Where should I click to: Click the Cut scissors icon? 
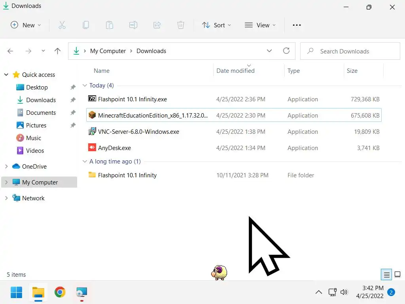pos(62,25)
